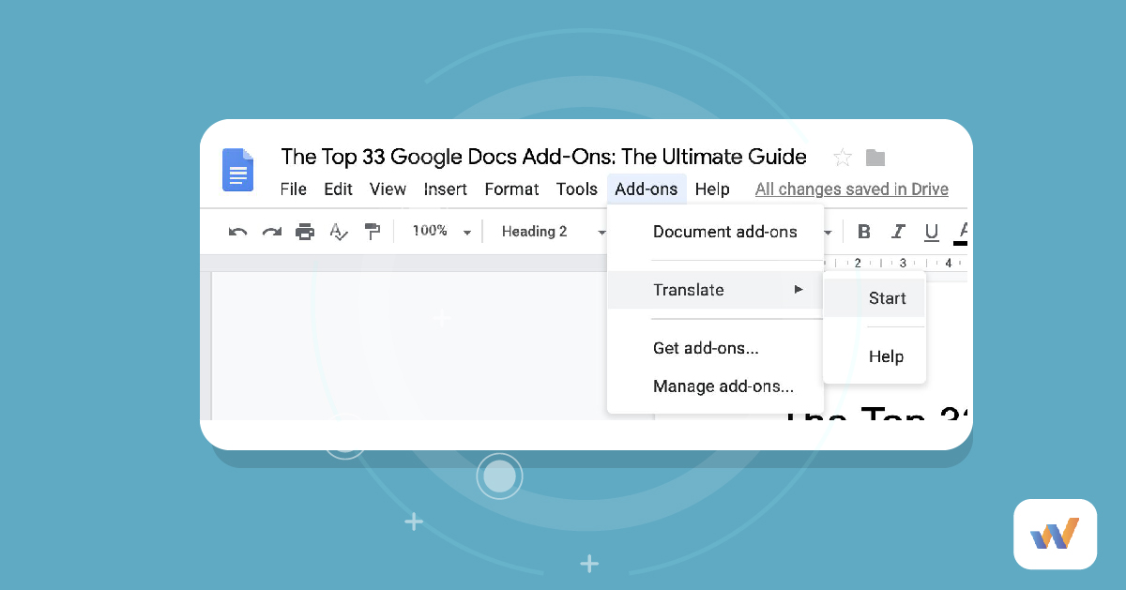
Task: Click the All changes saved in Drive link
Action: point(851,189)
